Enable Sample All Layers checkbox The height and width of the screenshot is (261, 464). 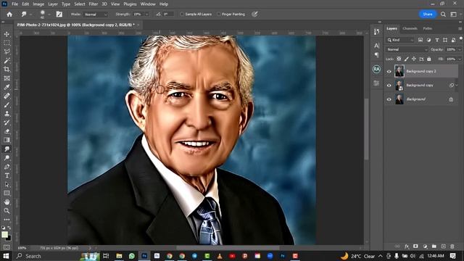(x=182, y=14)
